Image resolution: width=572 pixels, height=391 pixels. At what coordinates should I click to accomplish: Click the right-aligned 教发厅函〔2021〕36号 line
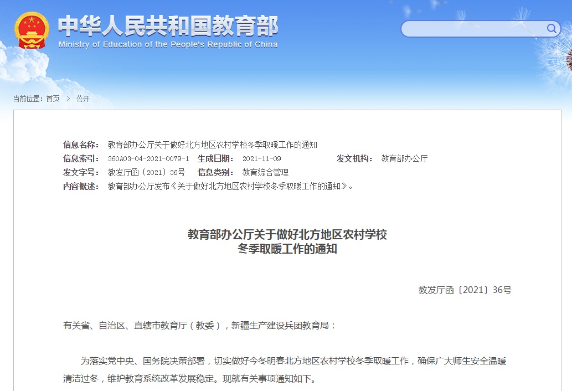coord(465,290)
